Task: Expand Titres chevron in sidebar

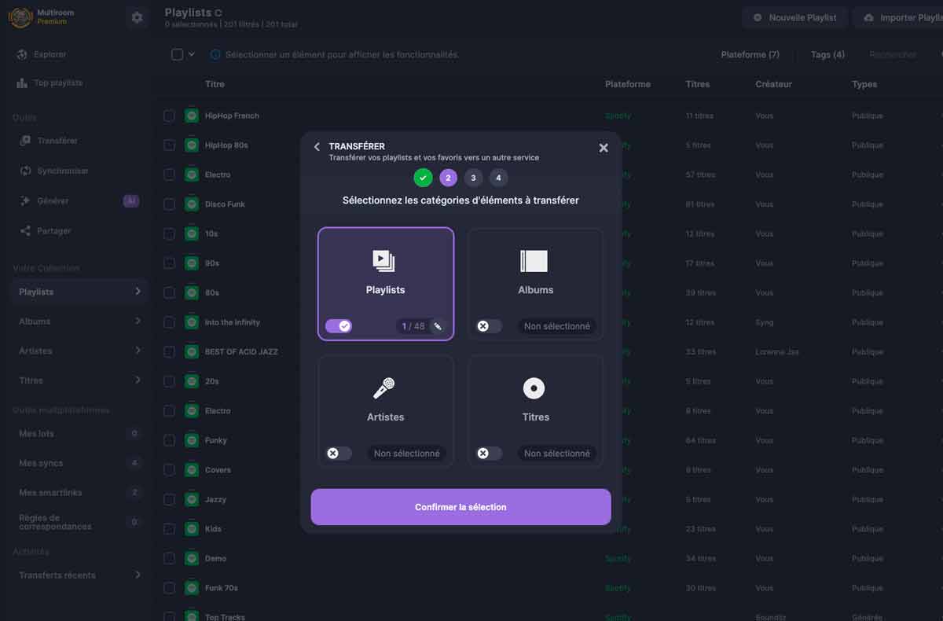Action: [x=138, y=380]
